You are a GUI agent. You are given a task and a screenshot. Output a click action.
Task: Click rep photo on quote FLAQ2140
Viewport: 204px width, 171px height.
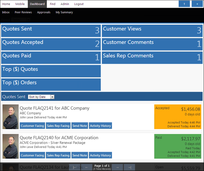tap(10, 146)
